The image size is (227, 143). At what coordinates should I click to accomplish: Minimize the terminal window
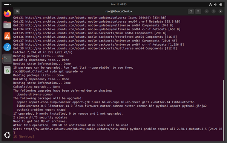click(207, 11)
